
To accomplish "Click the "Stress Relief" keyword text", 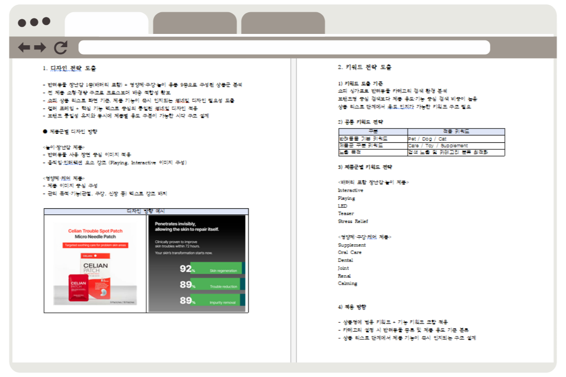I will (353, 221).
